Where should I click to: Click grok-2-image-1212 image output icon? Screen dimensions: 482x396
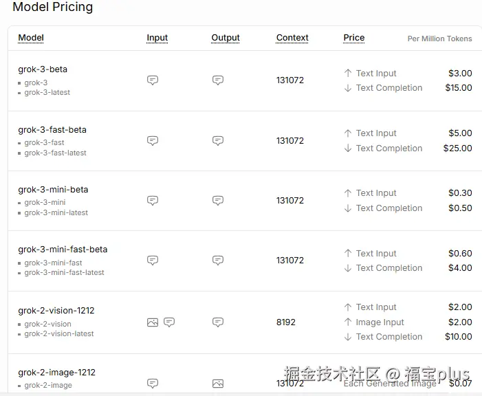[218, 384]
